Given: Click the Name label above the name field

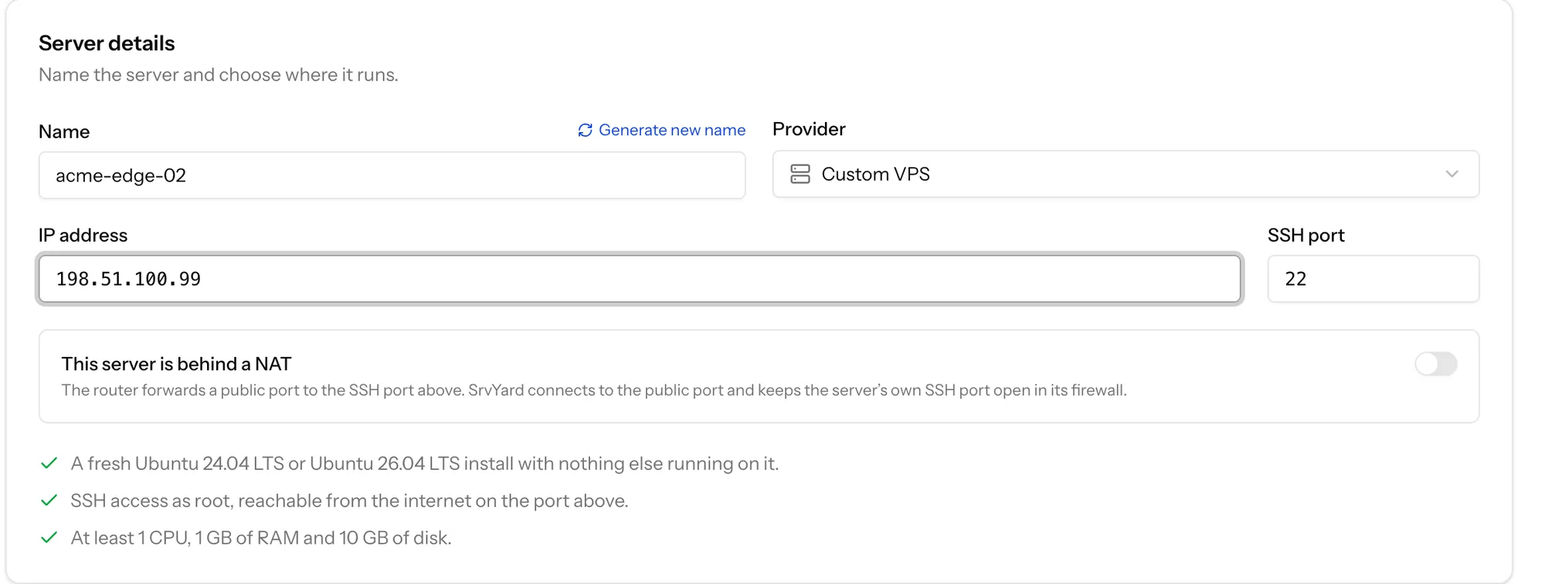Looking at the screenshot, I should pos(64,131).
